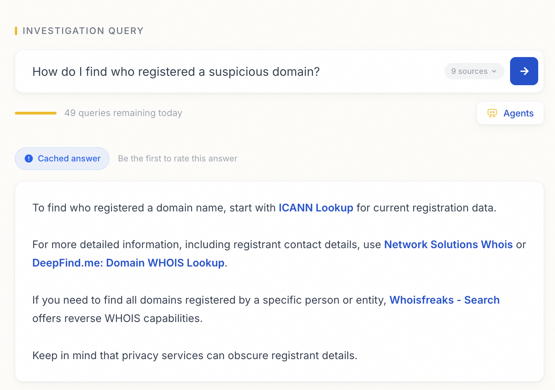Submit the query with the arrow button
The image size is (555, 390).
click(524, 71)
